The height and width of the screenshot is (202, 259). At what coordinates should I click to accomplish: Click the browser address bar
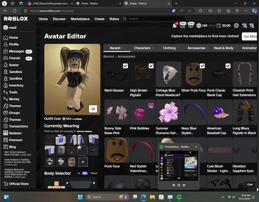[x=97, y=11]
